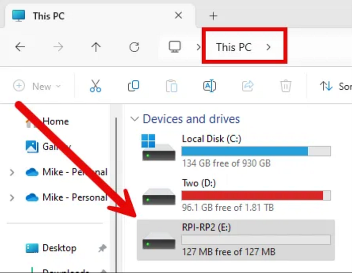Select Desktop in the sidebar
Screen dimensions: 352x273
point(59,248)
